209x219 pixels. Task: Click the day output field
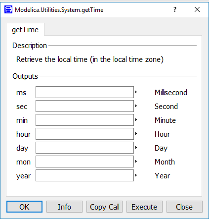click(84, 148)
